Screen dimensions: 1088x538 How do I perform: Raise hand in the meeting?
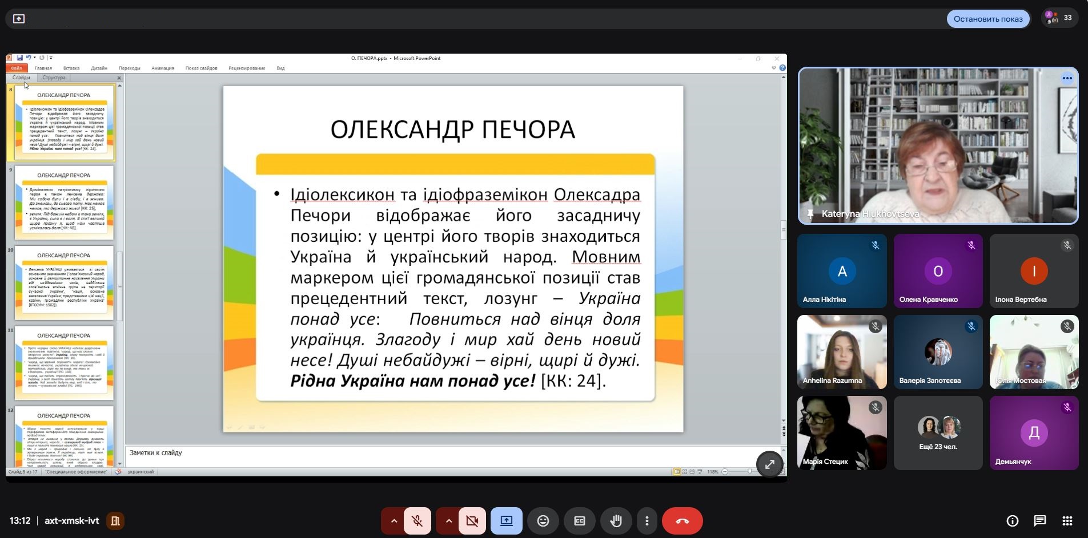tap(615, 520)
